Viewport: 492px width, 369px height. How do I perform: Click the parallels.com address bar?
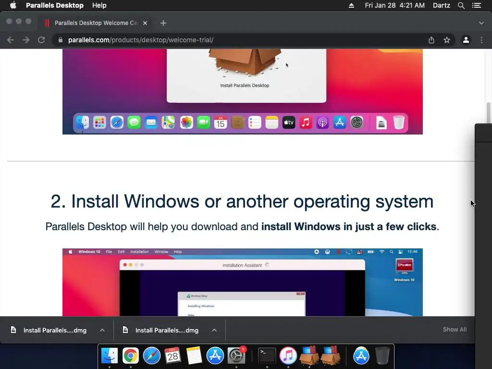242,40
